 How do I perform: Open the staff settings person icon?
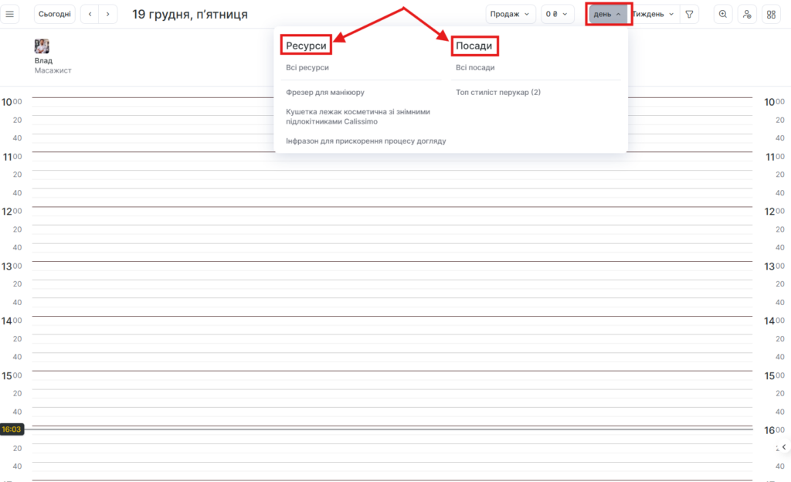click(x=746, y=14)
